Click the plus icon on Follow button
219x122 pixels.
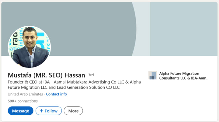pos(41,111)
